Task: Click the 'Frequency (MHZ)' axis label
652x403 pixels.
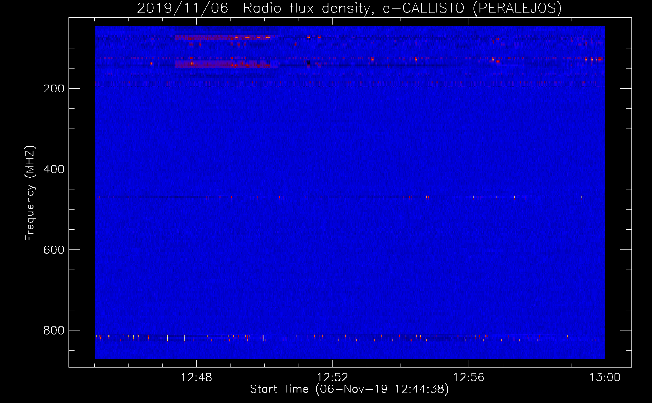Action: tap(30, 193)
